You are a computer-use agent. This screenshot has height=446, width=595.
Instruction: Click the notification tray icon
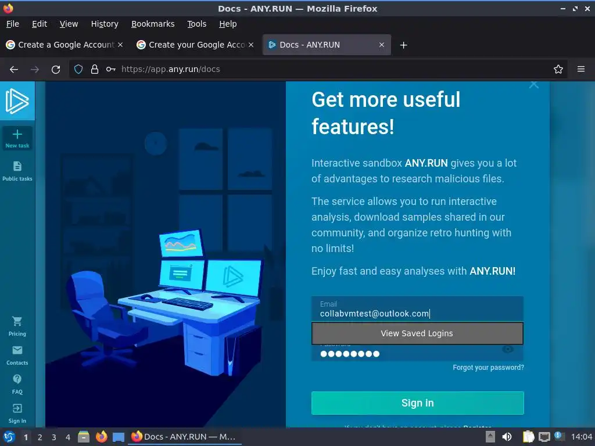pyautogui.click(x=558, y=436)
